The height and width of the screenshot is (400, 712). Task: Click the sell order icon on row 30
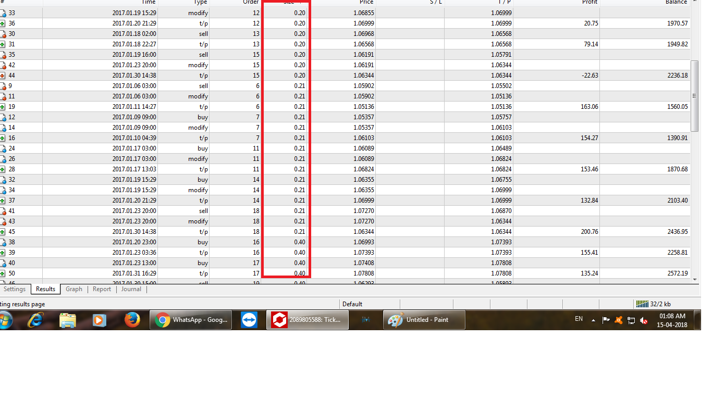pos(3,34)
